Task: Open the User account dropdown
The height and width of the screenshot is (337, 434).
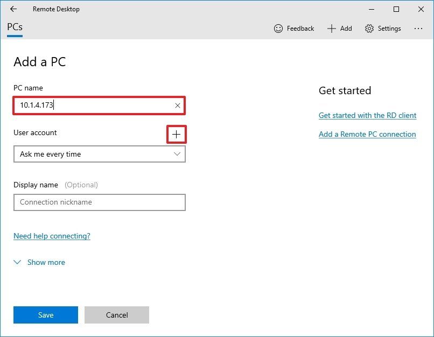Action: coord(100,154)
